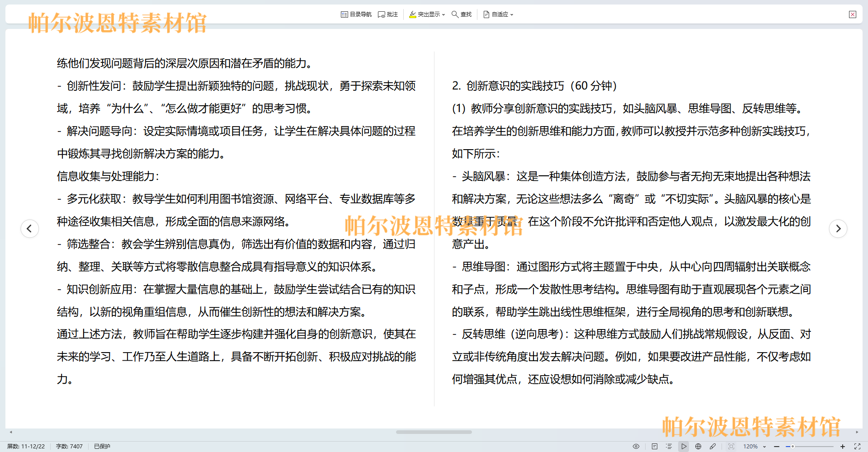Click the writing mode pen icon

[x=713, y=446]
